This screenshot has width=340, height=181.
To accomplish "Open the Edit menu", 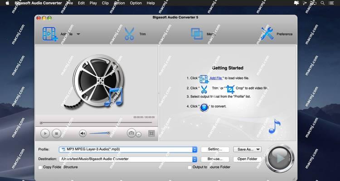I will tap(81, 3).
